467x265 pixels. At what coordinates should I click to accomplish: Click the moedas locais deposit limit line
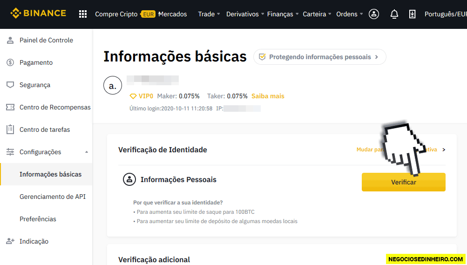click(x=215, y=221)
